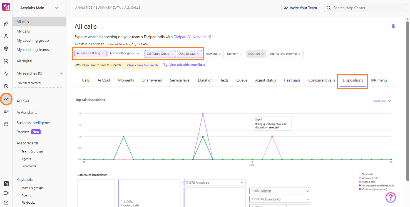
Task: Open the Internal and external dropdown
Action: (285, 54)
